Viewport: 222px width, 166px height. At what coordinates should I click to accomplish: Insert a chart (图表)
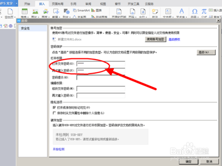[x=96, y=10]
